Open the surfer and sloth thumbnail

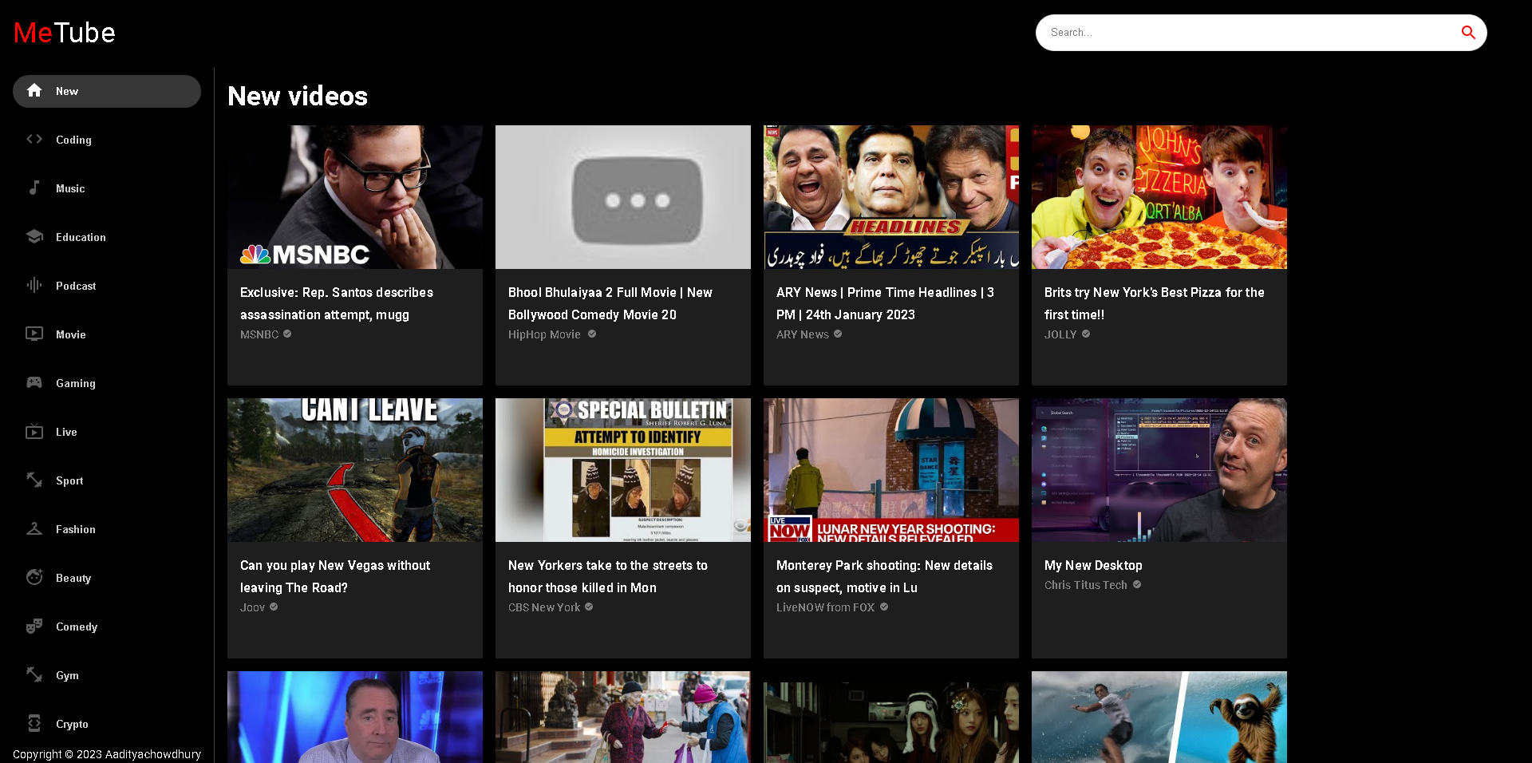[1159, 717]
